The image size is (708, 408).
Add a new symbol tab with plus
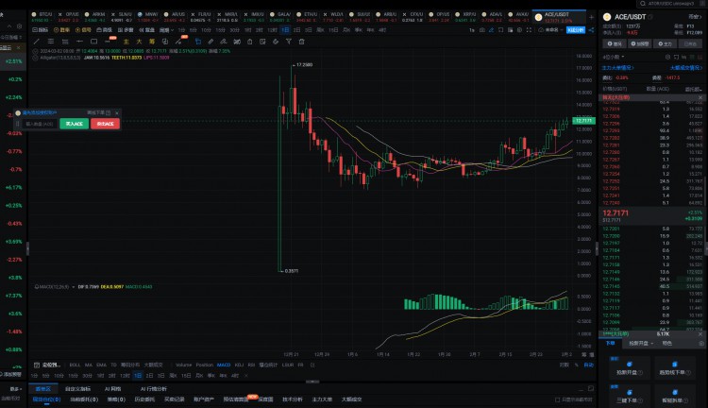point(592,17)
